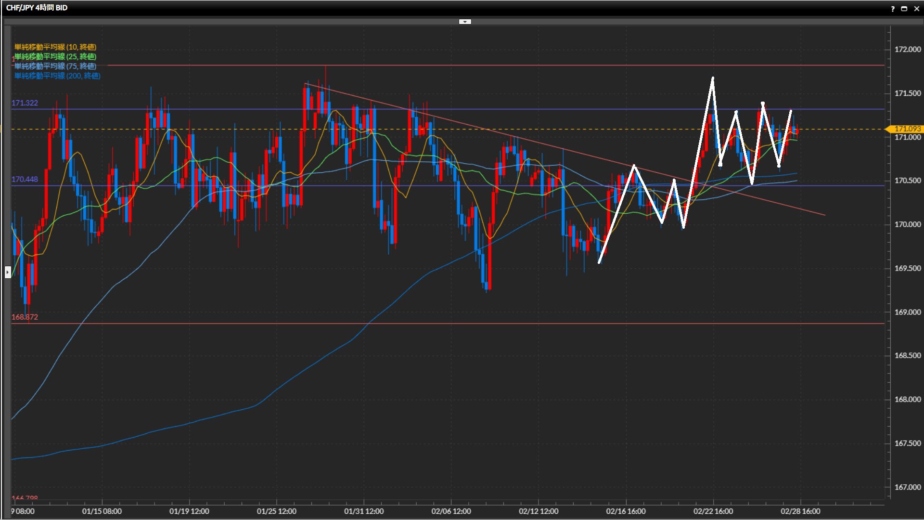Close the CHF/JPY chart window

(916, 9)
